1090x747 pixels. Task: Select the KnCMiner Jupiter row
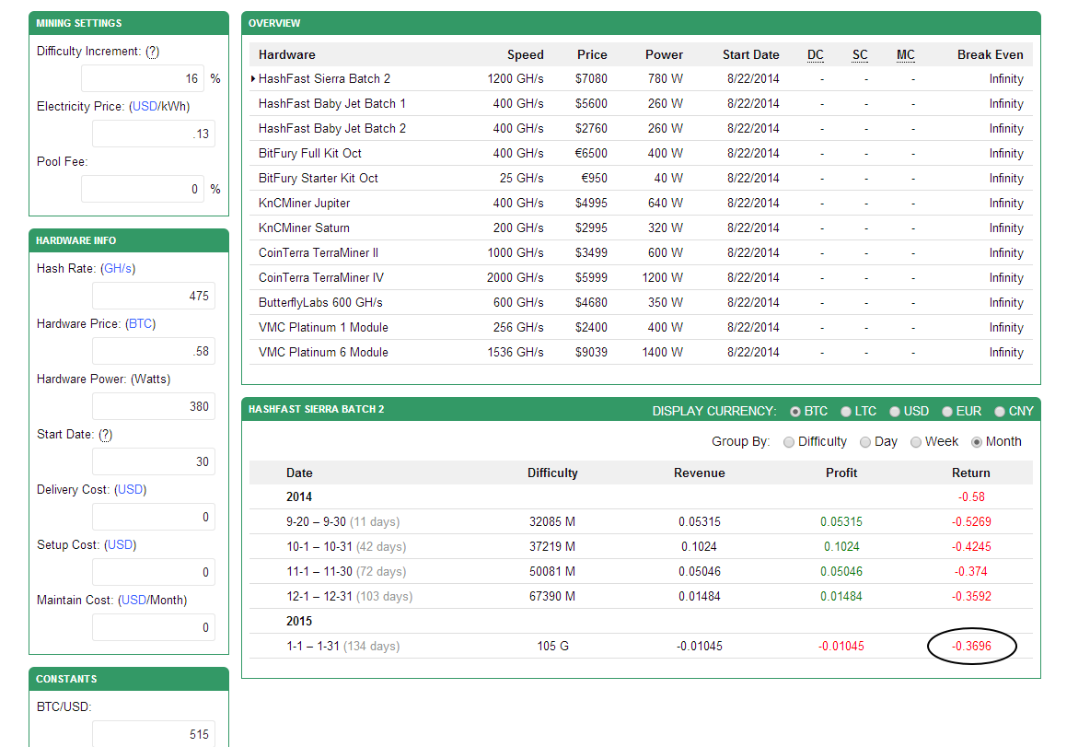tap(641, 204)
